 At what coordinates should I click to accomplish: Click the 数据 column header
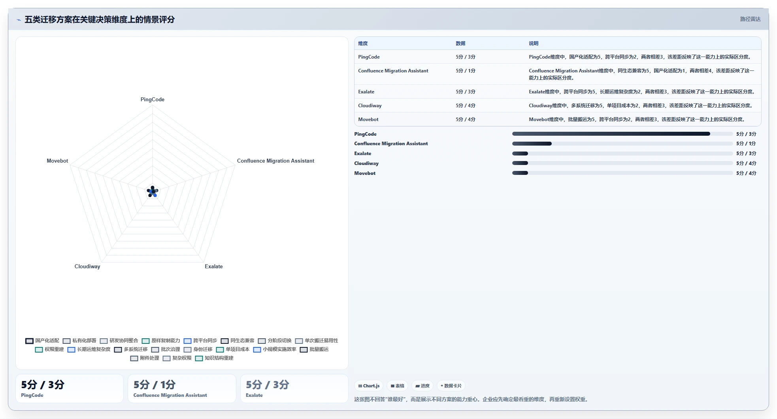click(460, 44)
